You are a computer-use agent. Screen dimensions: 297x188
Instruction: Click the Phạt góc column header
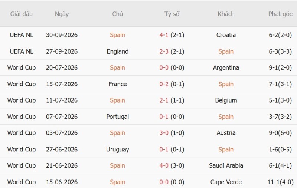coord(280,14)
